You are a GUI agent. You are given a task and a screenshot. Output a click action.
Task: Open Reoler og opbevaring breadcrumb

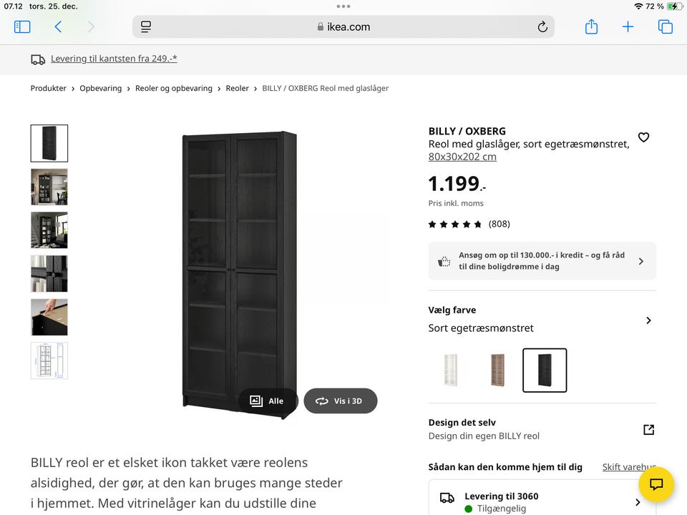pos(174,89)
